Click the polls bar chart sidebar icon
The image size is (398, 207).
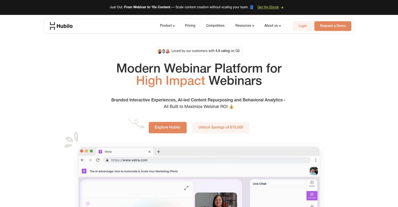(x=312, y=205)
